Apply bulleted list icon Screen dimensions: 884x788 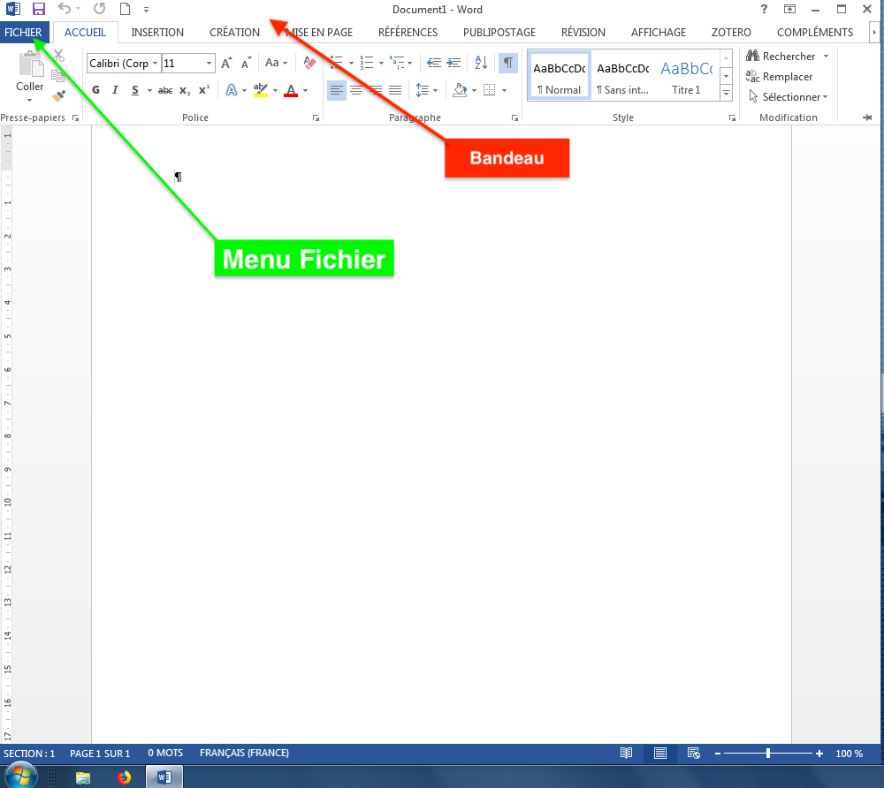point(336,63)
